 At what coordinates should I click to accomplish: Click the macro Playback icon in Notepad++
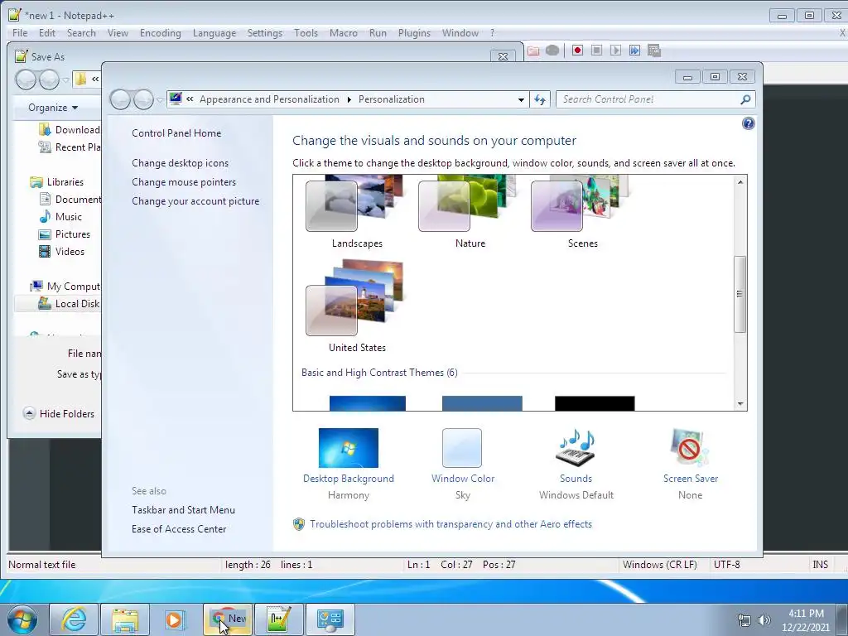pyautogui.click(x=615, y=51)
